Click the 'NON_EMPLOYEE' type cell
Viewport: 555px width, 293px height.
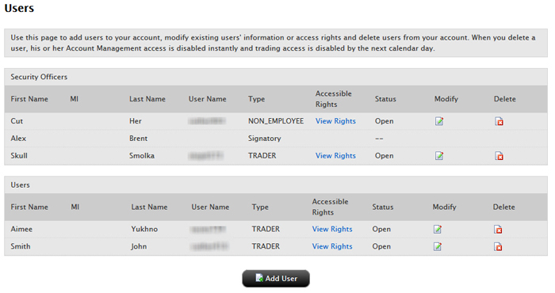pos(276,121)
